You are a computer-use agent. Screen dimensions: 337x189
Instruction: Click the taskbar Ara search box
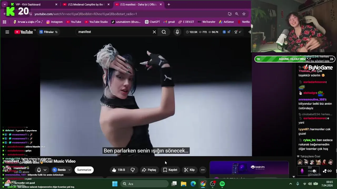pos(145,184)
